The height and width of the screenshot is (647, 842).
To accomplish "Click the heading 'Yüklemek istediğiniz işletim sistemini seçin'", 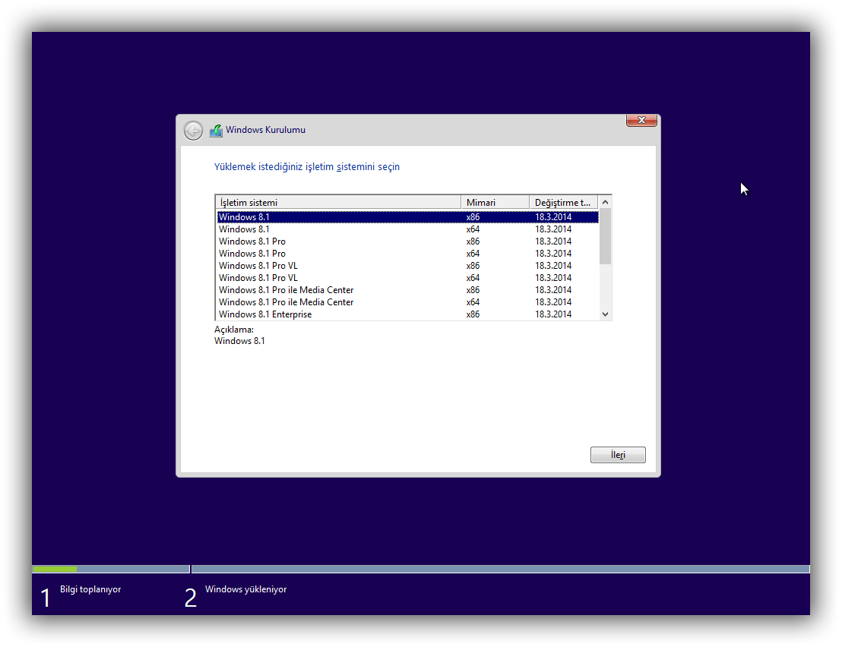I will 307,167.
